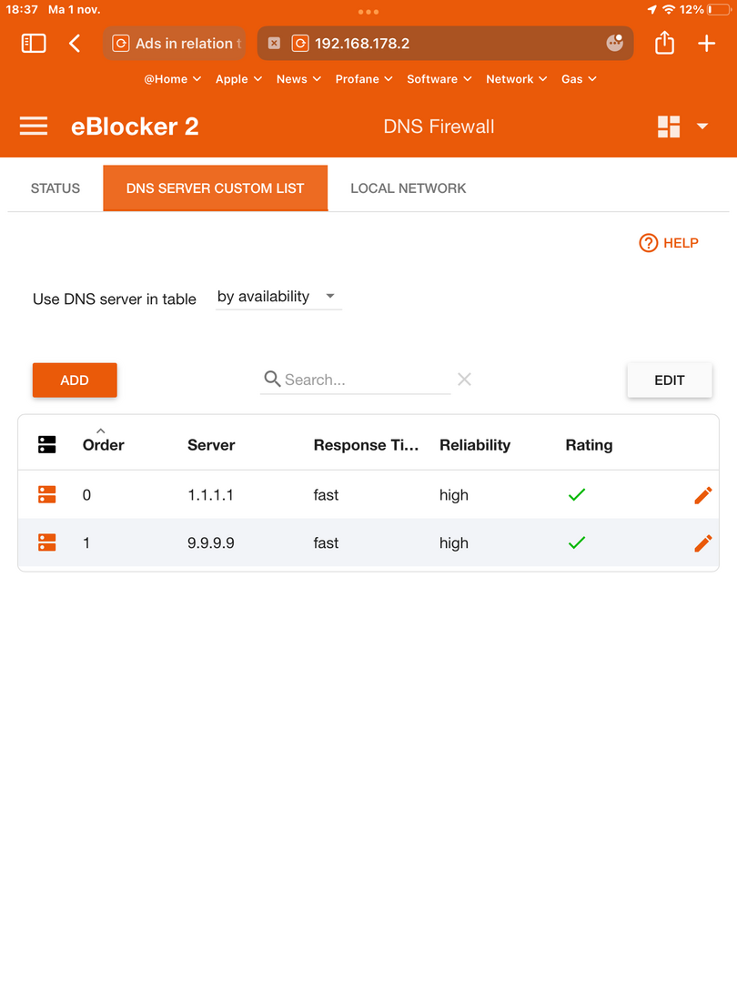This screenshot has width=737, height=983.
Task: Tap the Share icon
Action: 664,43
